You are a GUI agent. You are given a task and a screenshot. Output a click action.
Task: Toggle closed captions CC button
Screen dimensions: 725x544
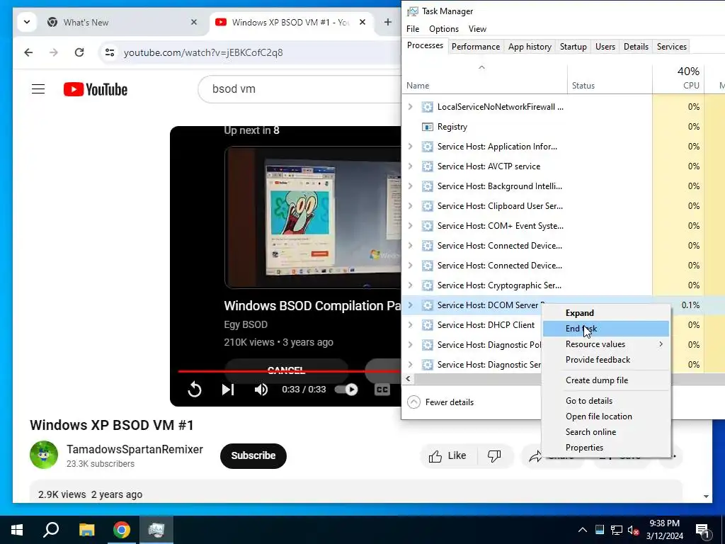[x=382, y=390]
